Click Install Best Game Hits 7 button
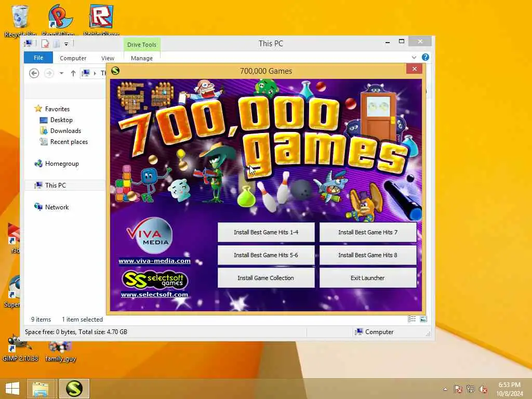532x399 pixels. pyautogui.click(x=368, y=232)
